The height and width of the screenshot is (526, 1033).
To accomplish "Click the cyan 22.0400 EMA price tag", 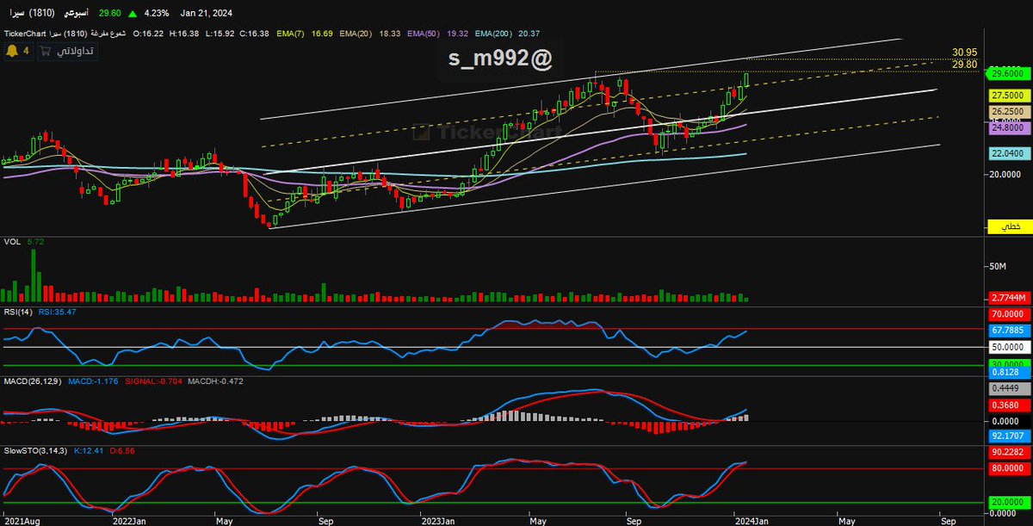I will click(x=1009, y=153).
